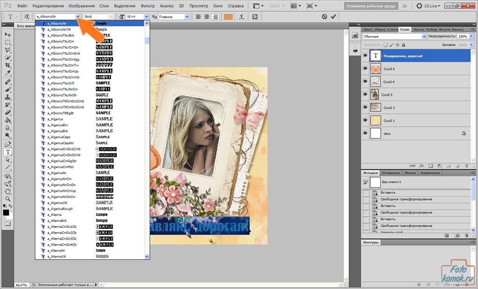The image size is (478, 289).
Task: Hide the Слой 6 layer
Action: [366, 69]
